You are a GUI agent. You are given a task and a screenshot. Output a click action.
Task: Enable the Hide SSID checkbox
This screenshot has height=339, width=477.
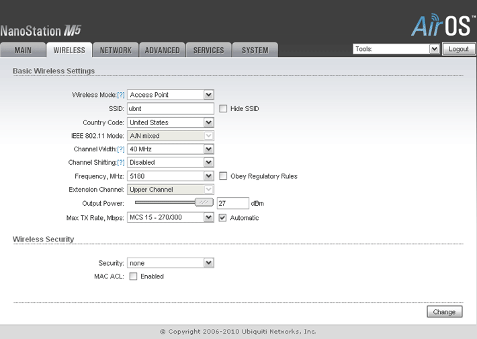point(223,109)
